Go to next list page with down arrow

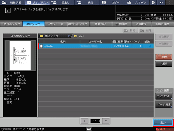106,121
